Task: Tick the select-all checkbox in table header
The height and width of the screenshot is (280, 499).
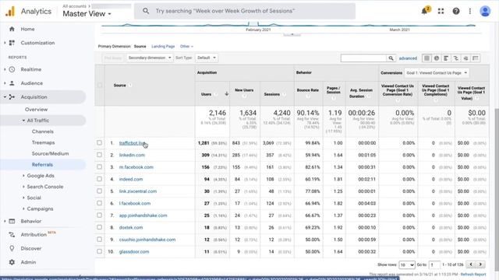Action: [x=100, y=85]
